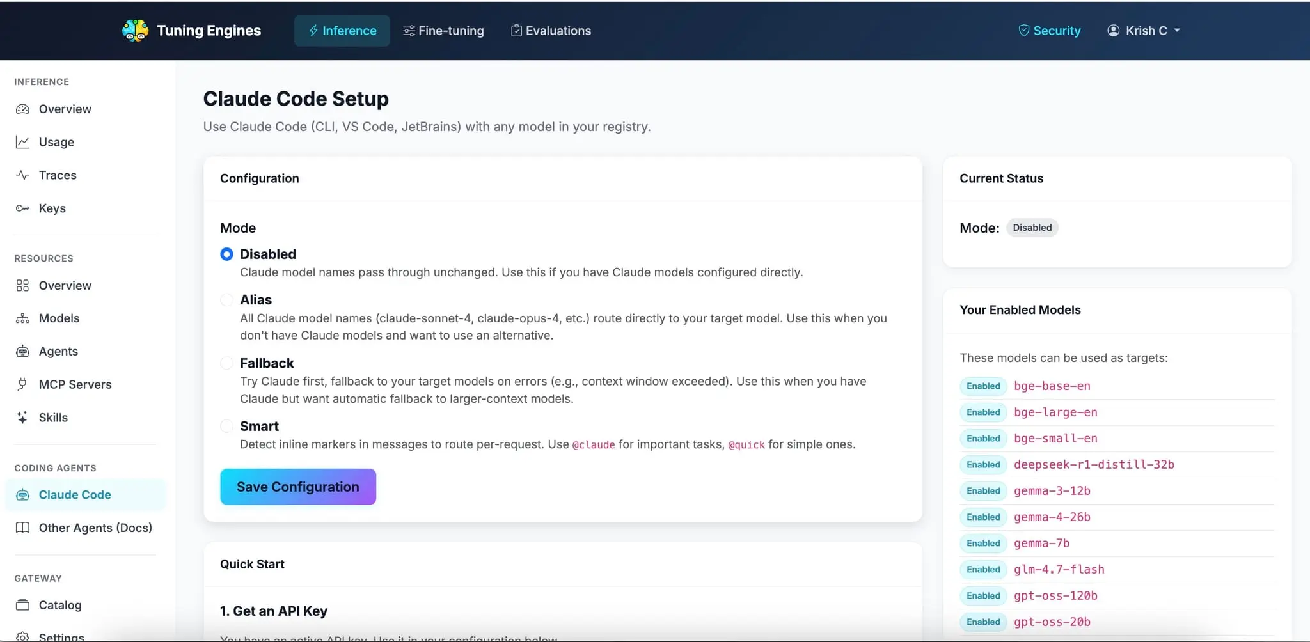Image resolution: width=1310 pixels, height=642 pixels.
Task: Click the Claude Code robot icon
Action: tap(22, 495)
